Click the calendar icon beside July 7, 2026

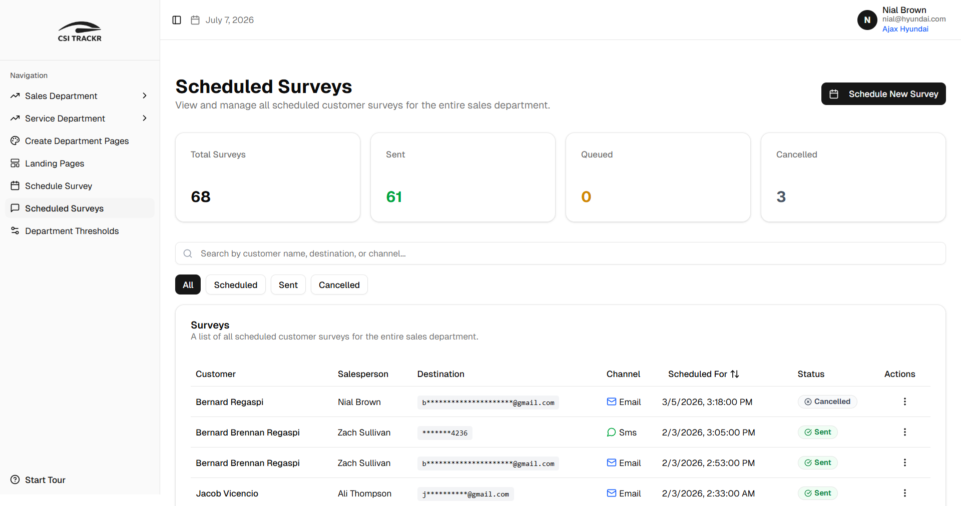[x=195, y=20]
